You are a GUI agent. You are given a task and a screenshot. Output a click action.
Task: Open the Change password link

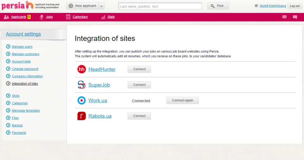point(25,69)
